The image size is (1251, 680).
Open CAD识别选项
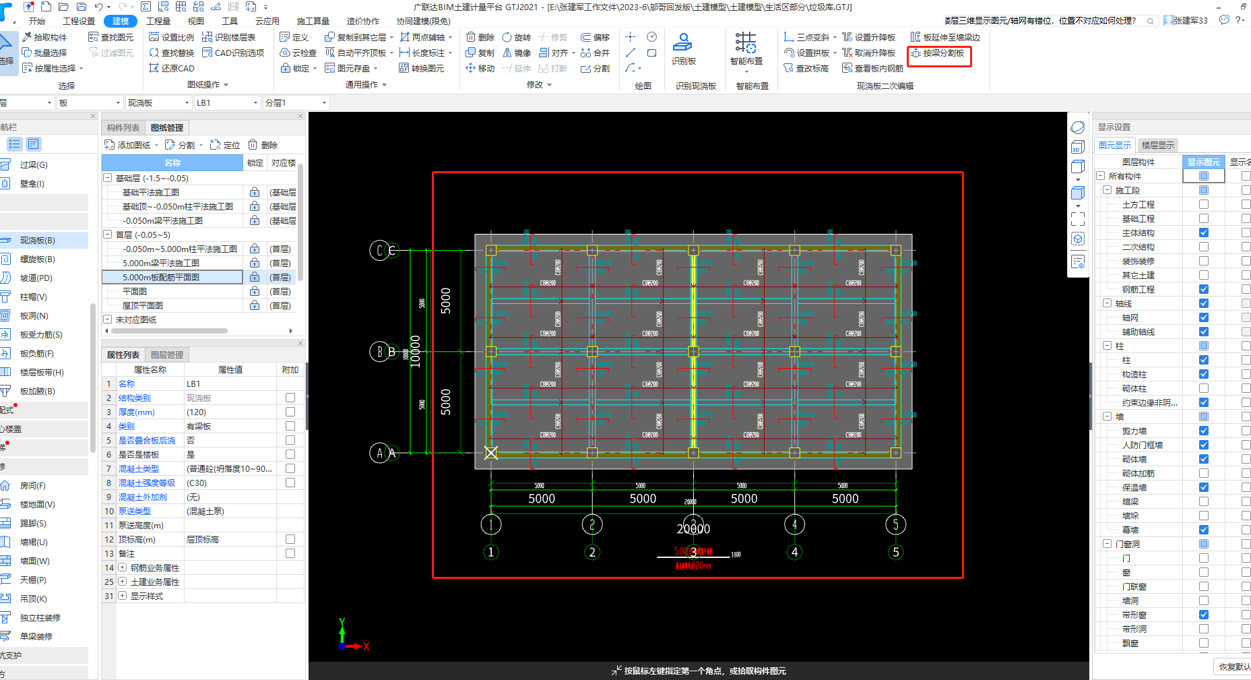[x=233, y=53]
